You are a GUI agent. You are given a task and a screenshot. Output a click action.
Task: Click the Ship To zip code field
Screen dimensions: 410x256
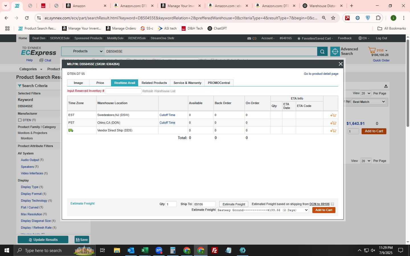(x=204, y=204)
